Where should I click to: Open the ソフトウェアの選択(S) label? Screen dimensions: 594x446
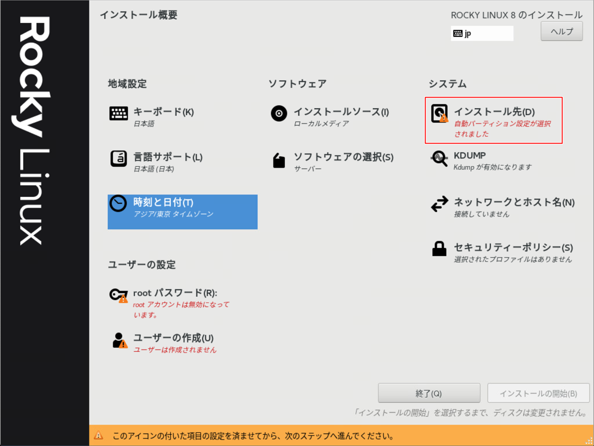(343, 157)
